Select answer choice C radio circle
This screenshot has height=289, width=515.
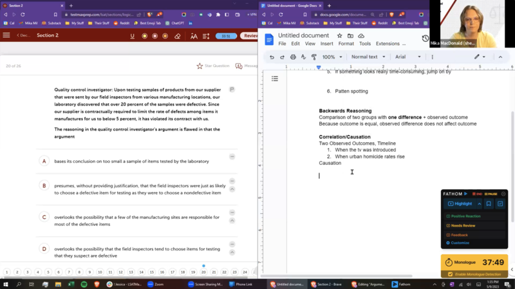pos(44,217)
